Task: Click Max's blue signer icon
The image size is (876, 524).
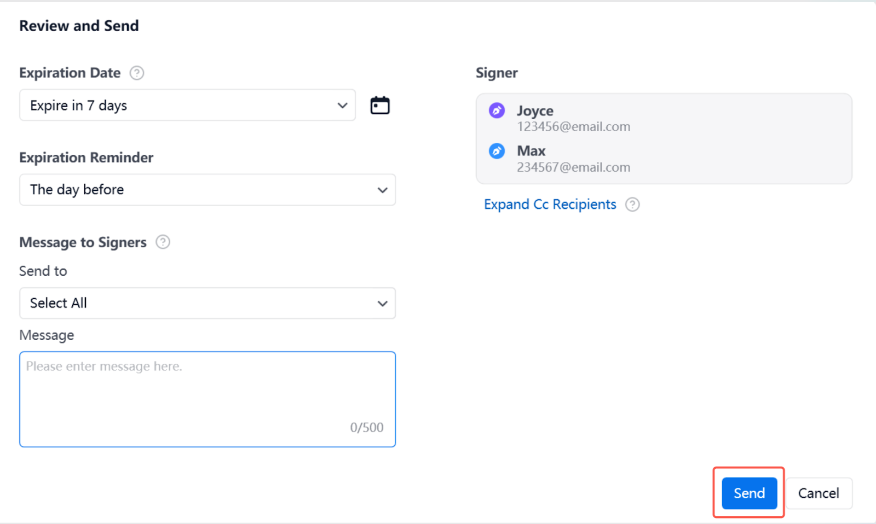Action: pos(497,151)
